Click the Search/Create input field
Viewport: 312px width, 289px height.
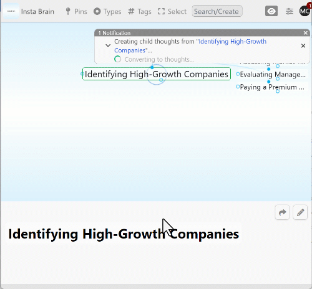tap(217, 11)
